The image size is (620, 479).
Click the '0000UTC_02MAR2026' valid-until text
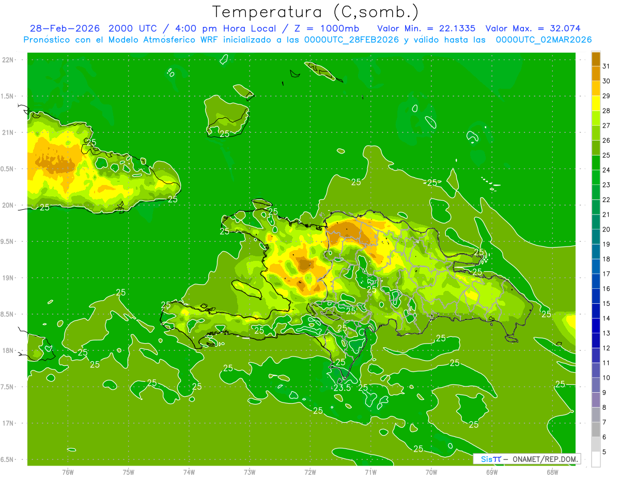[544, 40]
